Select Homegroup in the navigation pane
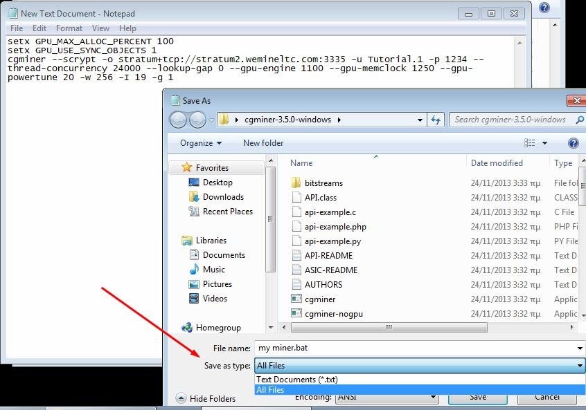The width and height of the screenshot is (586, 410). tap(218, 328)
